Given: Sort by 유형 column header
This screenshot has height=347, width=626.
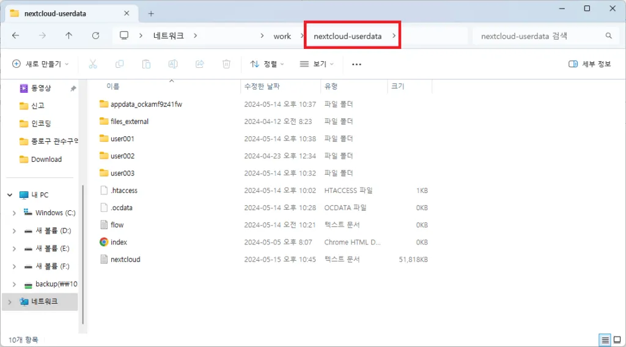Looking at the screenshot, I should coord(331,86).
